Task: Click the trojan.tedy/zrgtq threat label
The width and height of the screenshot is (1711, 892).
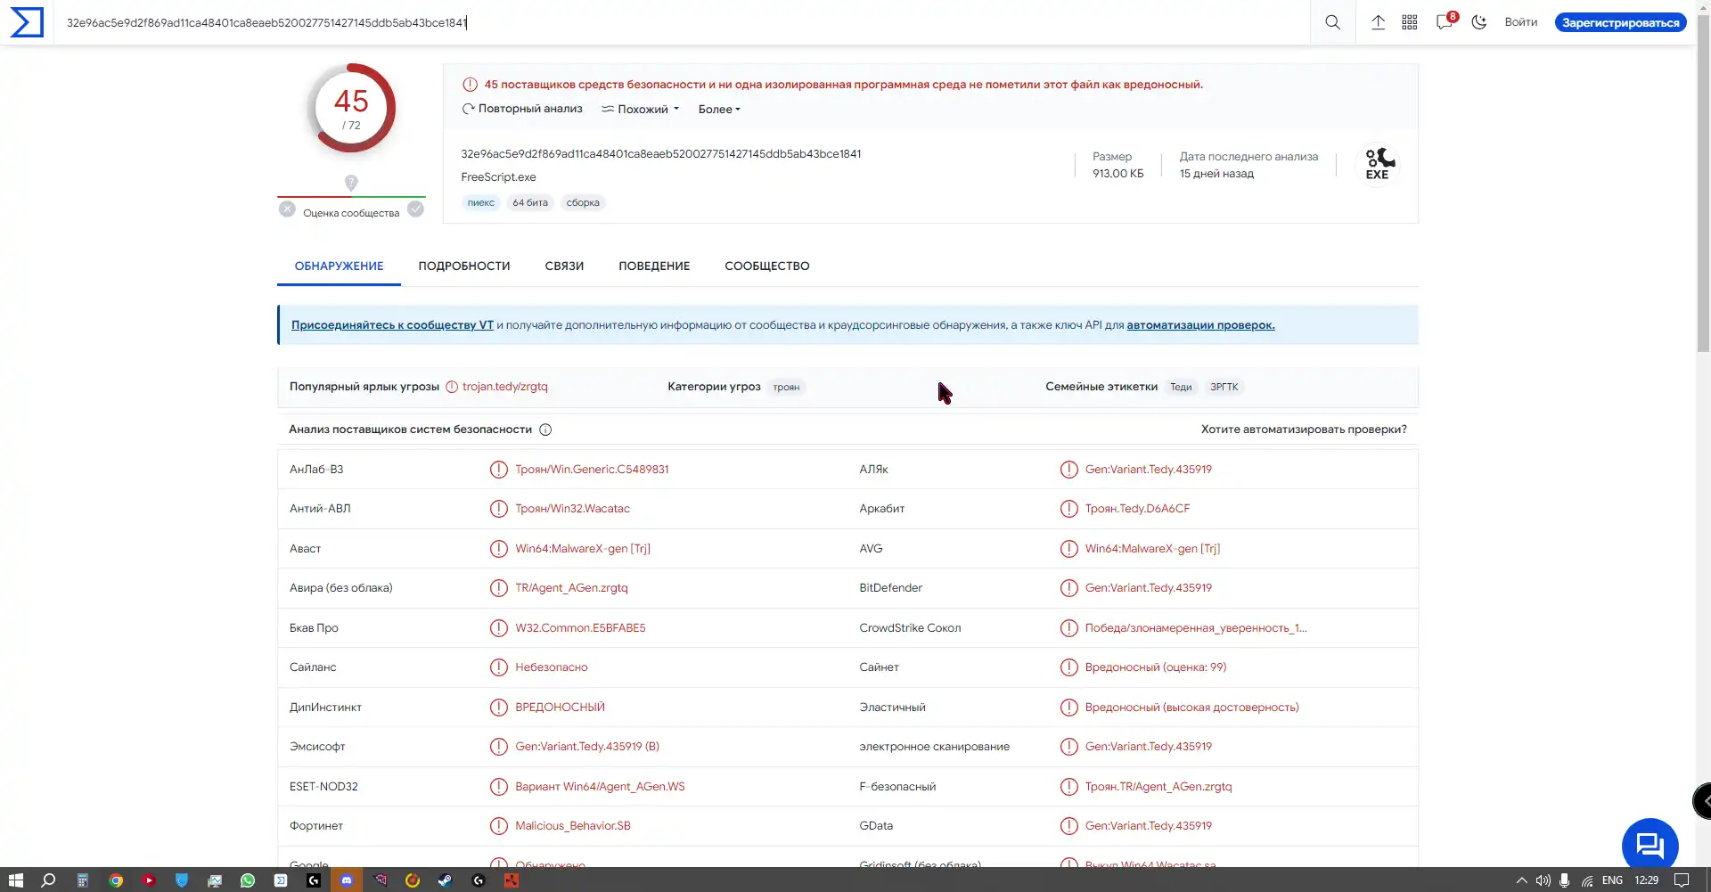Action: [505, 387]
